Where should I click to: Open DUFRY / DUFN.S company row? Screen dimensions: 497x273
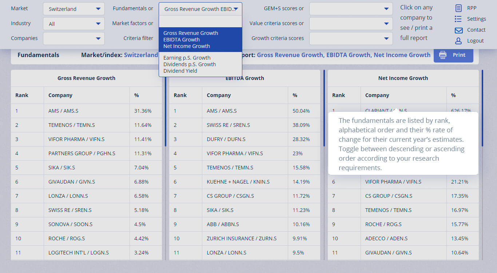[x=226, y=139]
